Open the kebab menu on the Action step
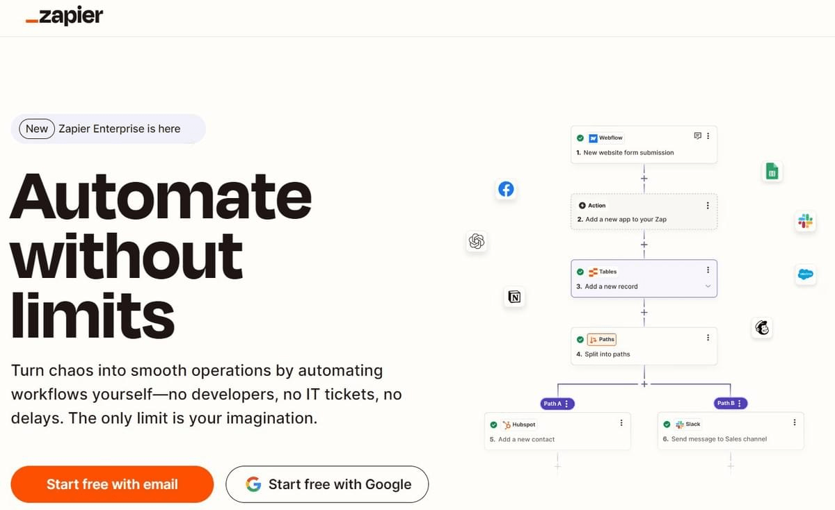The height and width of the screenshot is (510, 835). [708, 205]
